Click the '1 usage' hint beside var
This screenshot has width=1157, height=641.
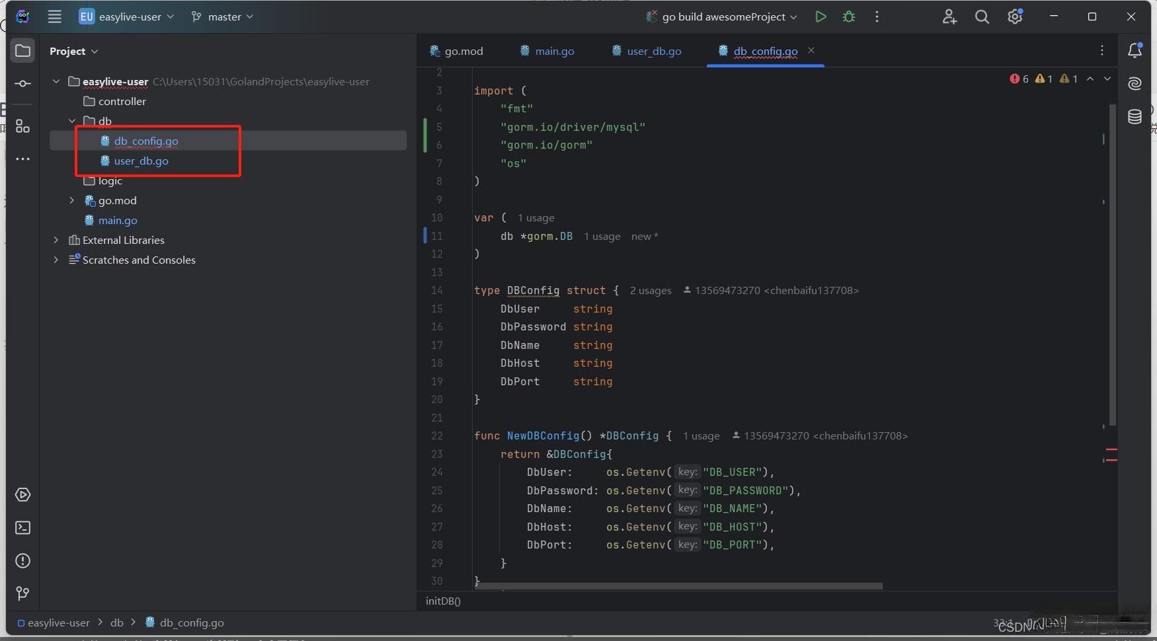coord(536,218)
